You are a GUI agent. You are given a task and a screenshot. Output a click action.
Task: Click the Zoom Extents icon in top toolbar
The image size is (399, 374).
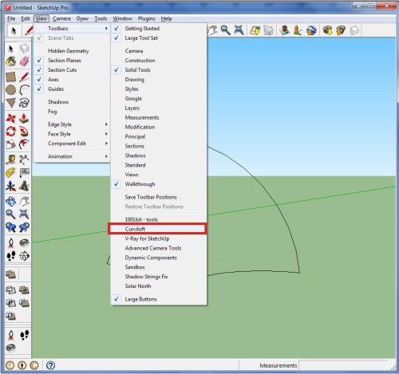[x=239, y=30]
